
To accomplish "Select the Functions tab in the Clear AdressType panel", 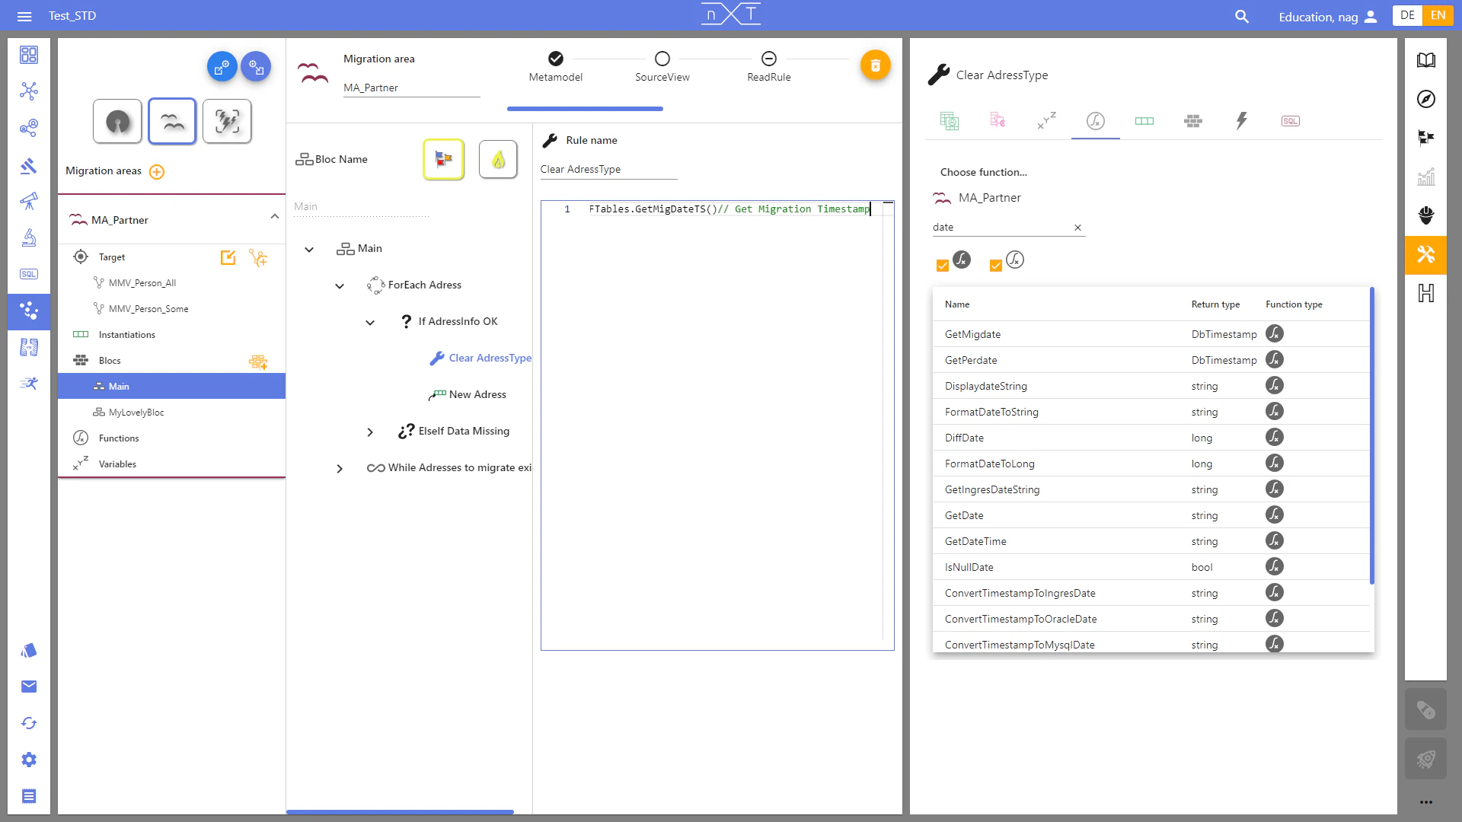I will 1095,120.
